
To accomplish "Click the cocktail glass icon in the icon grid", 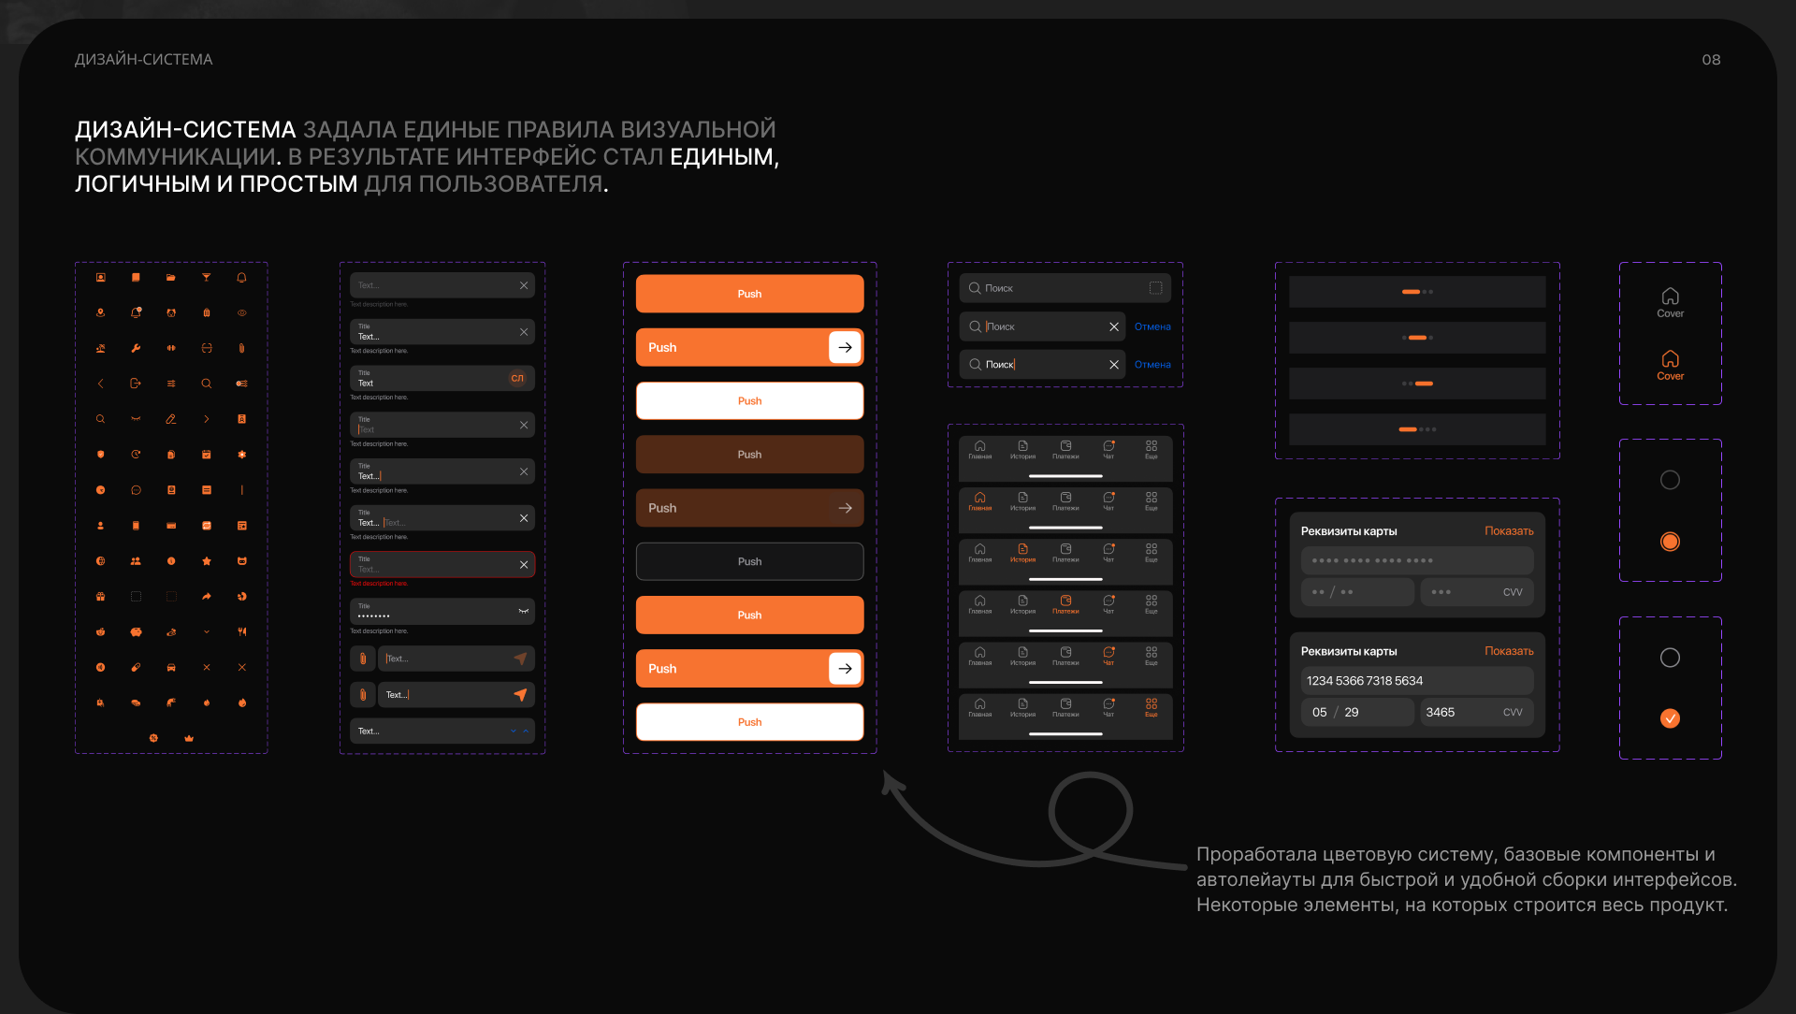I will click(x=207, y=278).
